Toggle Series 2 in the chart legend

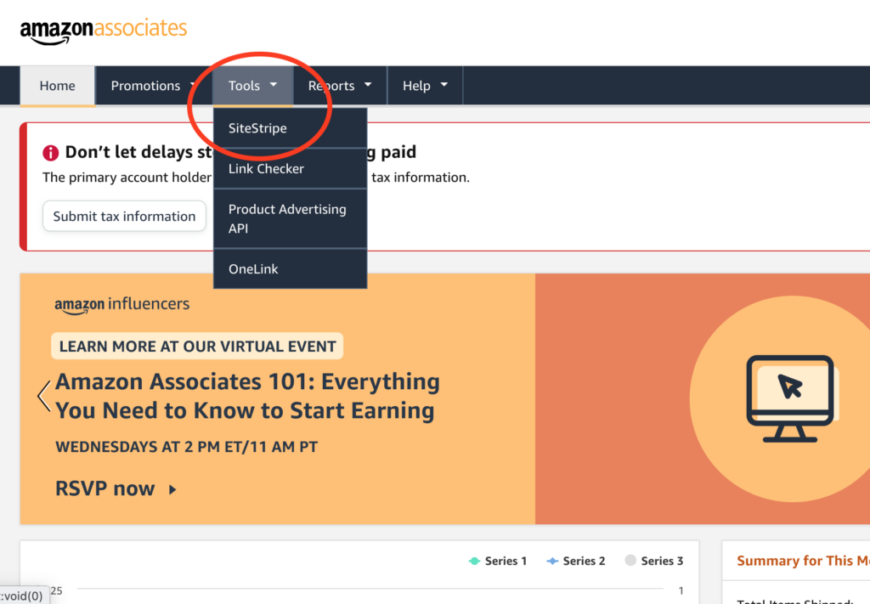coord(575,561)
